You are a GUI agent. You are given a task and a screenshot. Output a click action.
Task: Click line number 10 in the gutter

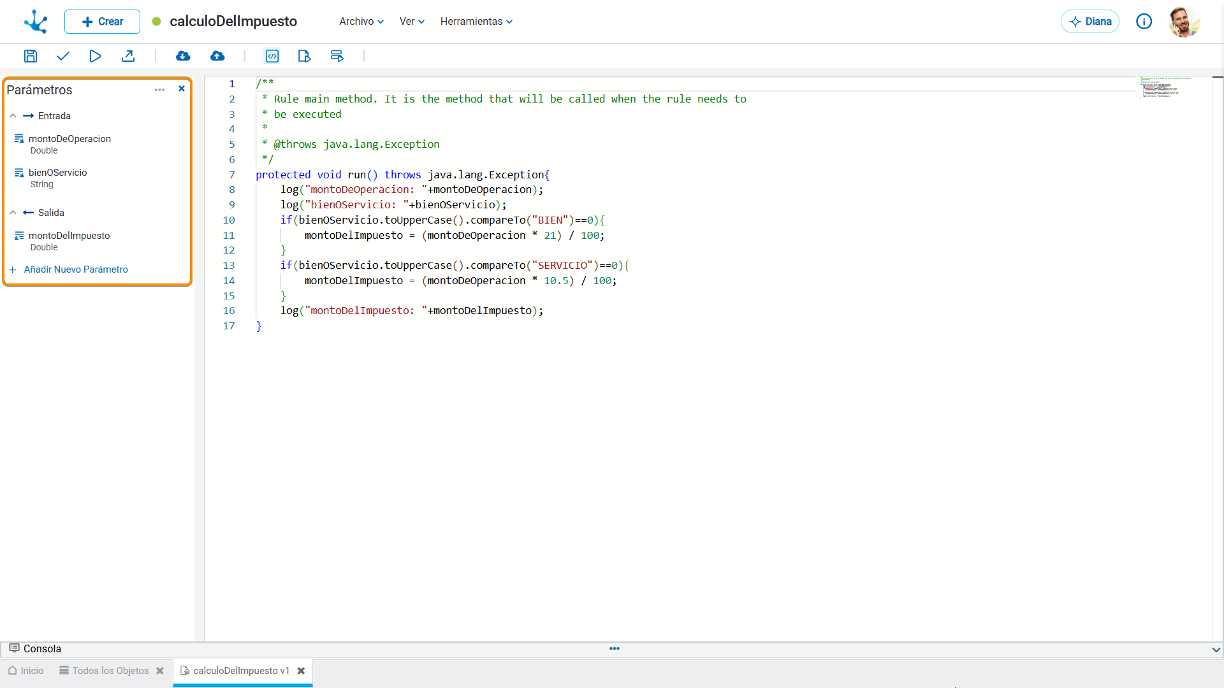[x=229, y=220]
